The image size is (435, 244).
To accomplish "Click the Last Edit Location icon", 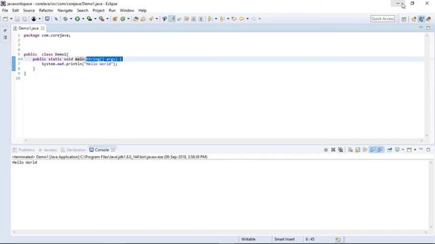I will (x=234, y=19).
